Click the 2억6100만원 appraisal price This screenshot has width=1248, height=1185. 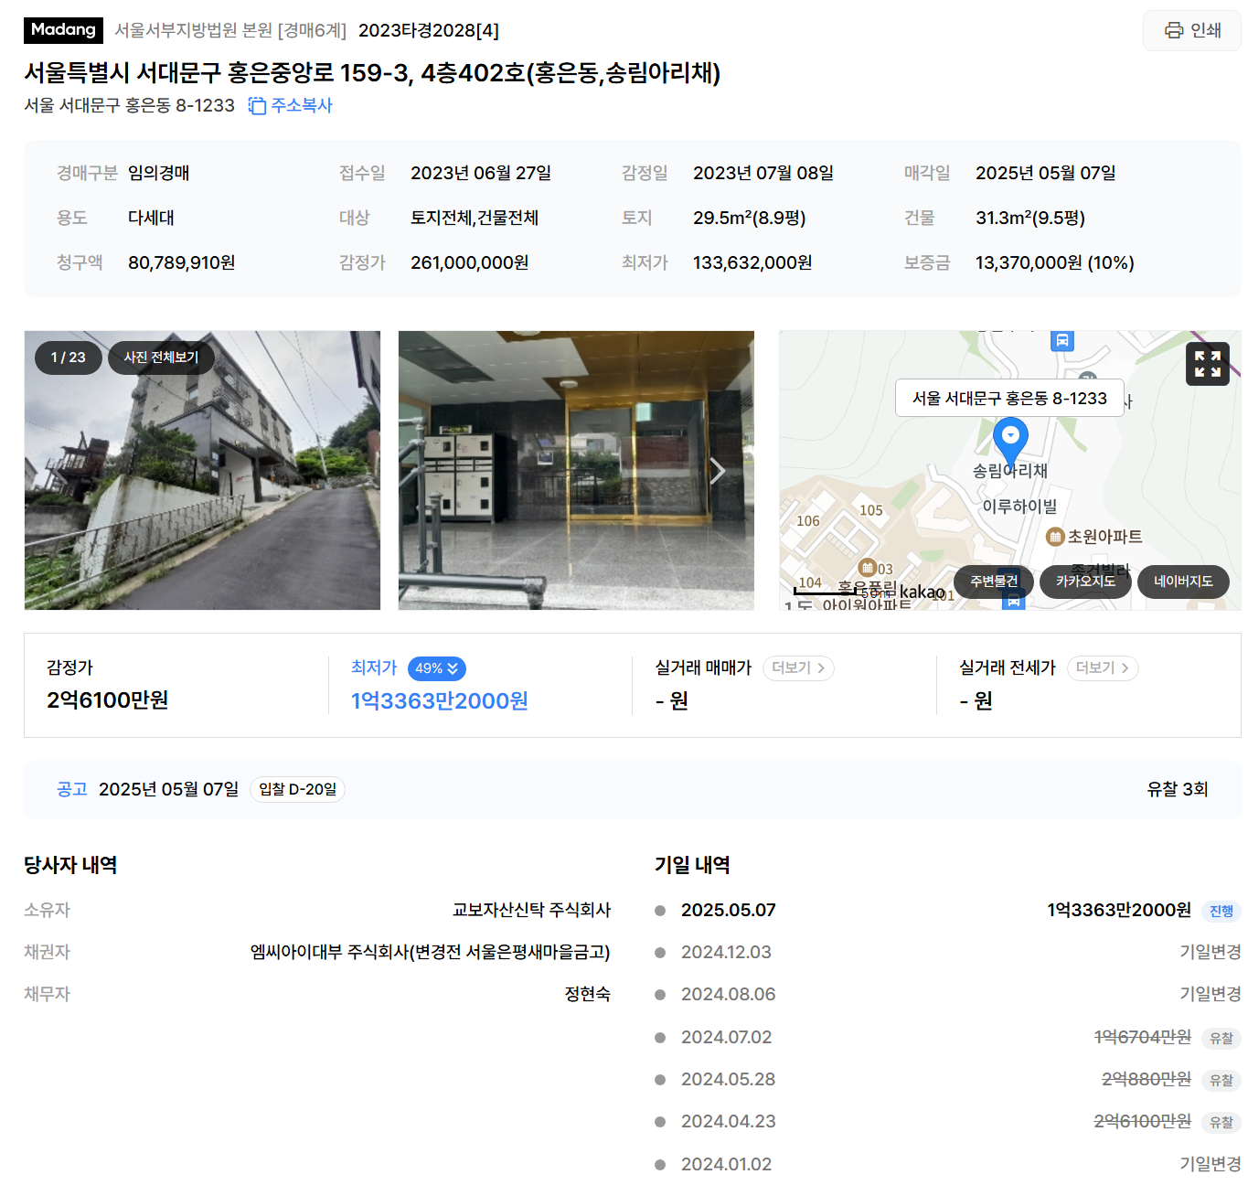tap(108, 699)
